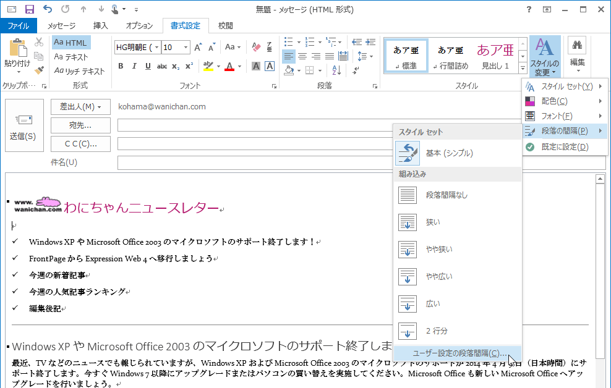The width and height of the screenshot is (611, 388).
Task: Toggle Italic formatting
Action: pyautogui.click(x=134, y=67)
